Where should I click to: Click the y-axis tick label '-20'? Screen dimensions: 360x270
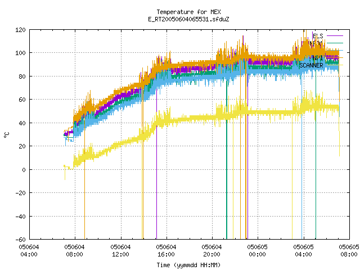20,193
